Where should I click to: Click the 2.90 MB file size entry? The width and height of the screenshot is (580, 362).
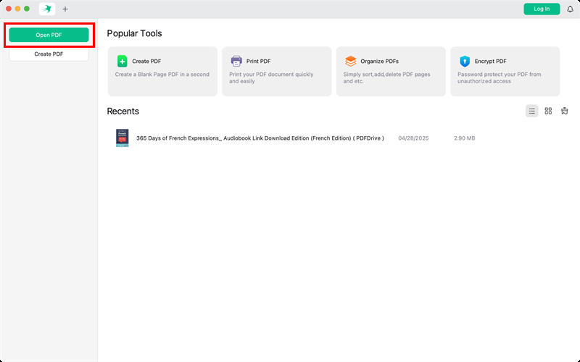tap(464, 138)
